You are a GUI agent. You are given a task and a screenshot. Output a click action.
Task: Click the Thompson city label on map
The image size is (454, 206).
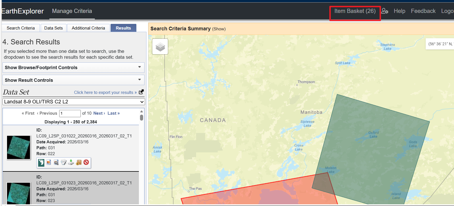pos(306,82)
